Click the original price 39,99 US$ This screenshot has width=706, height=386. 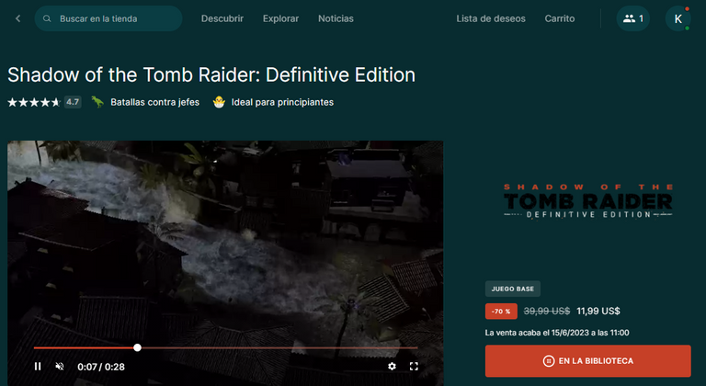[547, 312]
